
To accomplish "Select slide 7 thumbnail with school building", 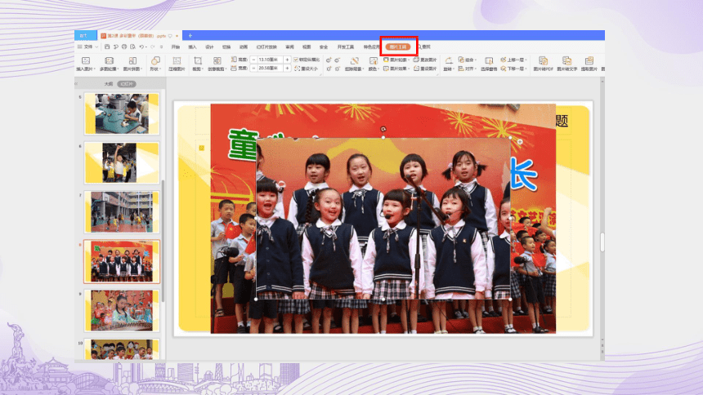I will tap(122, 212).
